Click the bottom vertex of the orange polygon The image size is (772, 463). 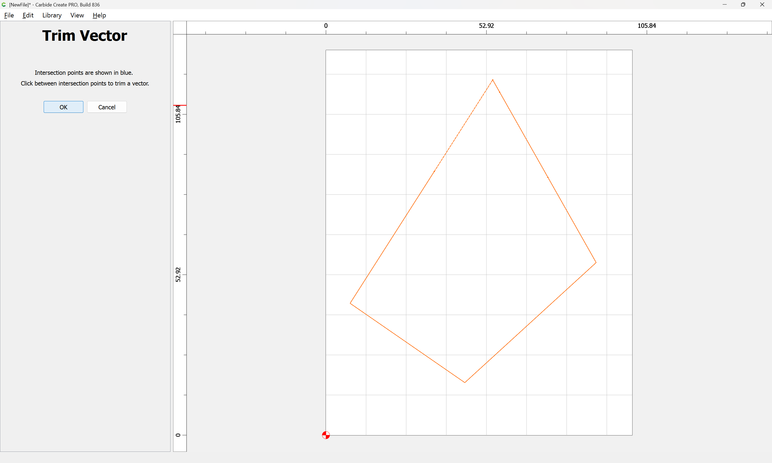[465, 382]
